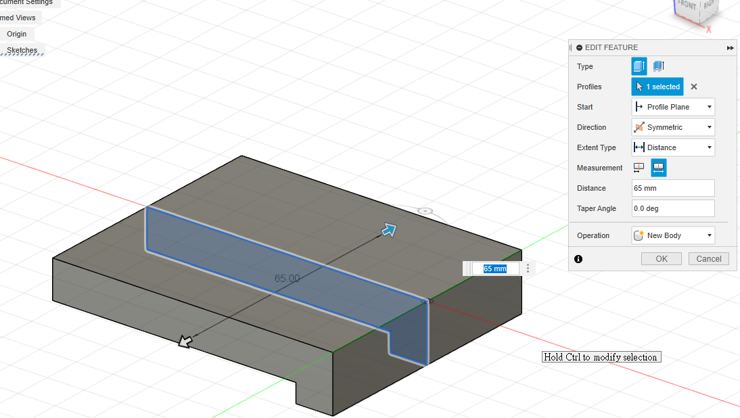Click the white distance arrow manipulator
The height and width of the screenshot is (418, 740).
[184, 342]
